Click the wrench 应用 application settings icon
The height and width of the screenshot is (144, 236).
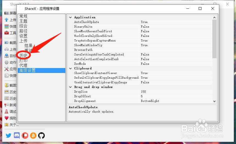[7, 69]
